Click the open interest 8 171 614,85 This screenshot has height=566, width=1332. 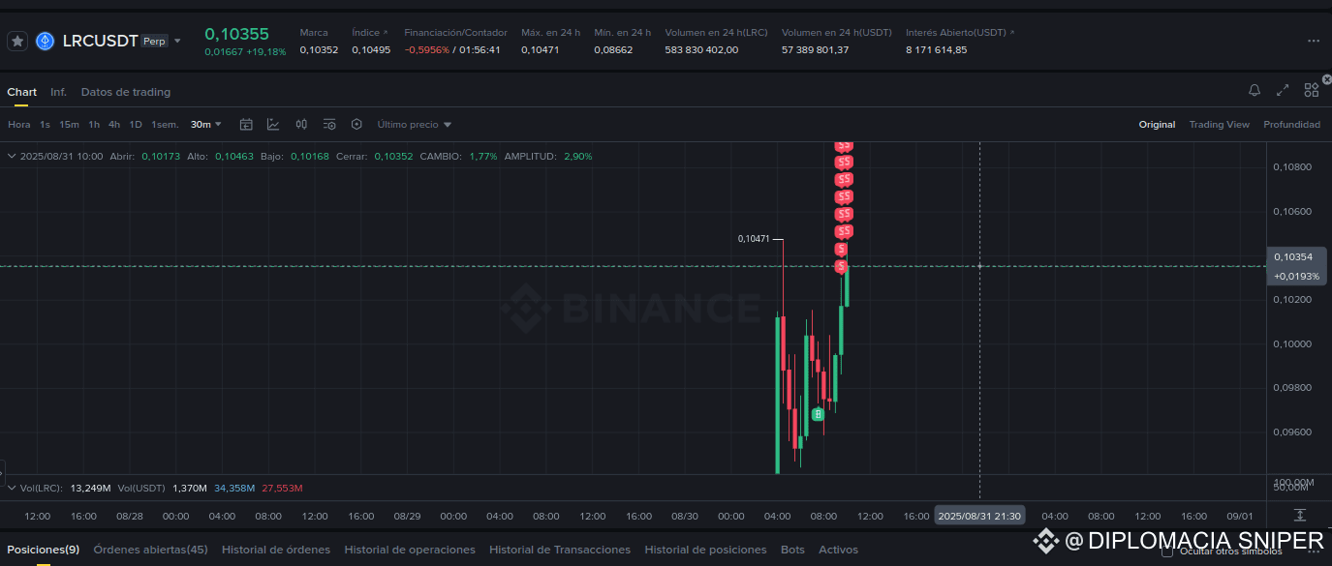tap(936, 49)
